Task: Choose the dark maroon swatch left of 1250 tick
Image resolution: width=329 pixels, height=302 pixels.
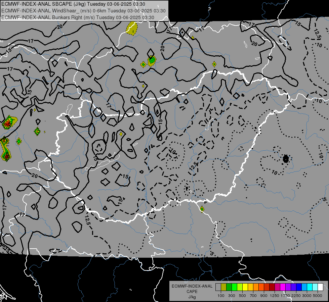Action: click(x=272, y=287)
